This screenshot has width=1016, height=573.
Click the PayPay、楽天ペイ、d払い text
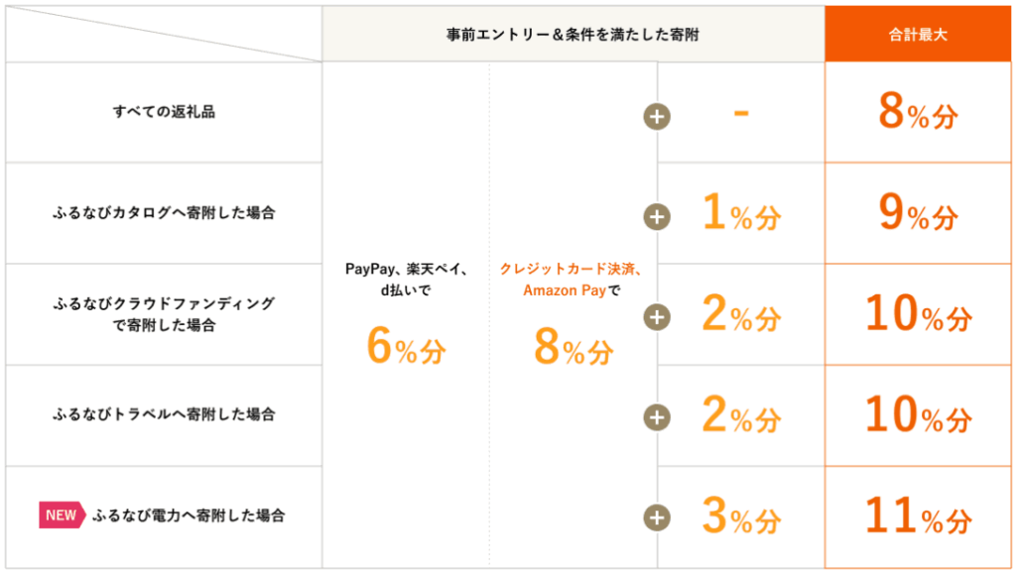coord(406,279)
